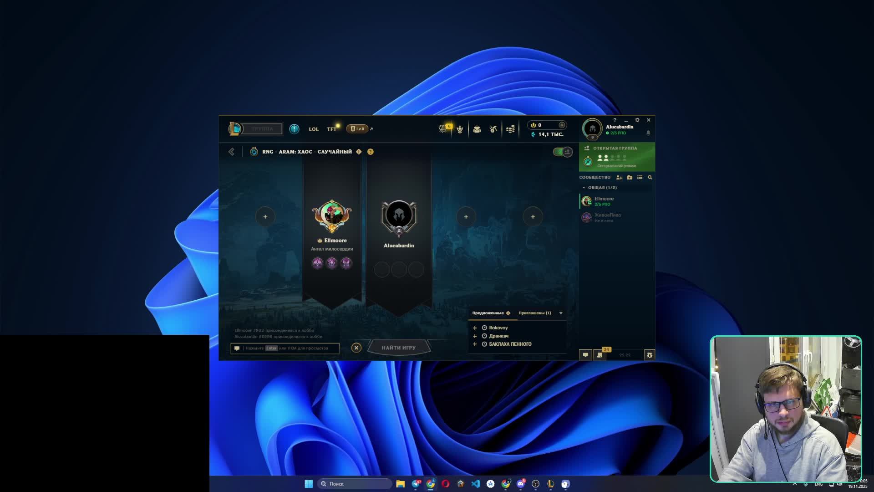Image resolution: width=874 pixels, height=492 pixels.
Task: Click the friends list search icon
Action: click(x=650, y=178)
